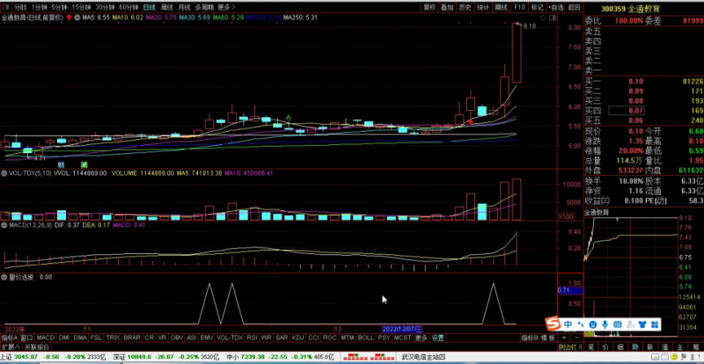Click the lock icon in top-left corner
The width and height of the screenshot is (704, 364).
[6, 6]
